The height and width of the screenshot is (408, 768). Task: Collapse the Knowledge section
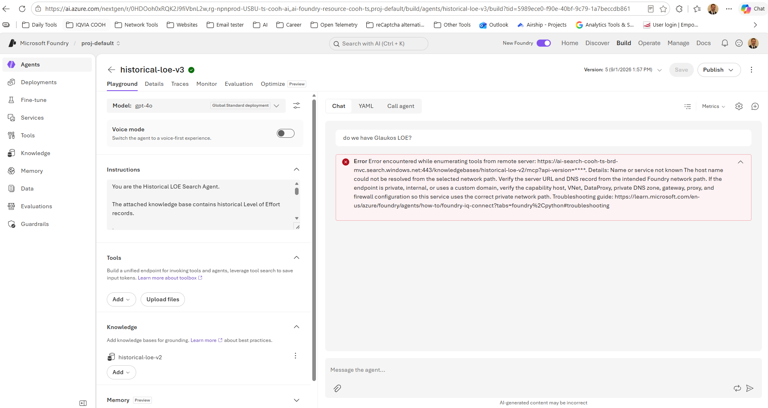pos(297,327)
